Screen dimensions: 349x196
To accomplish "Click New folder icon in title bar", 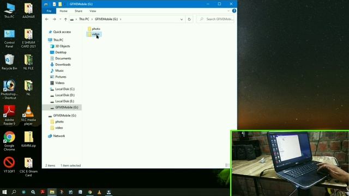I will 60,4.
